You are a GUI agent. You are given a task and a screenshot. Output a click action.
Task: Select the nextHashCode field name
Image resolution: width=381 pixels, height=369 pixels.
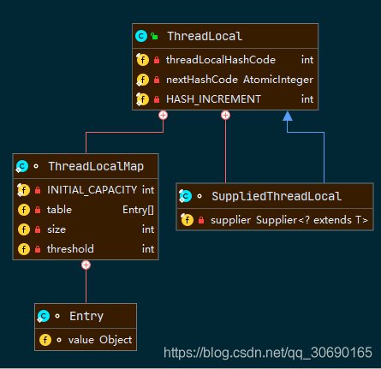point(202,80)
